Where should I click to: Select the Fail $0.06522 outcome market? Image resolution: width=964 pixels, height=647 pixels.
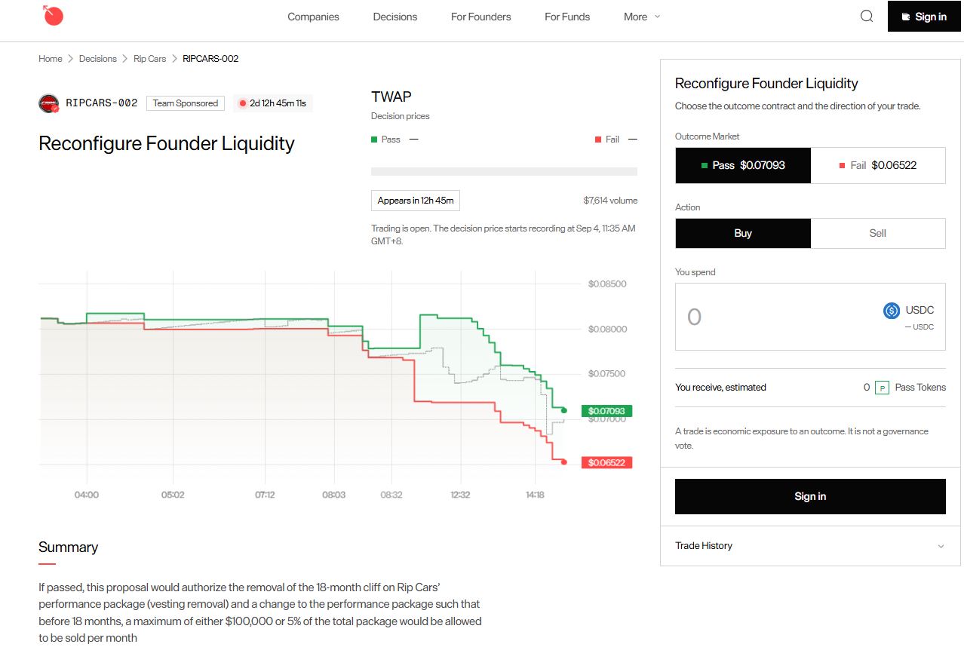tap(878, 165)
